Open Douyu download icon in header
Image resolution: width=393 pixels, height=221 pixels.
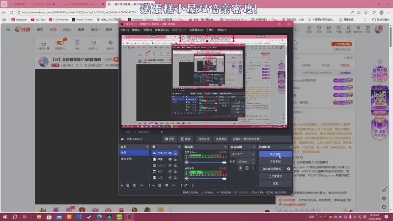(329, 29)
